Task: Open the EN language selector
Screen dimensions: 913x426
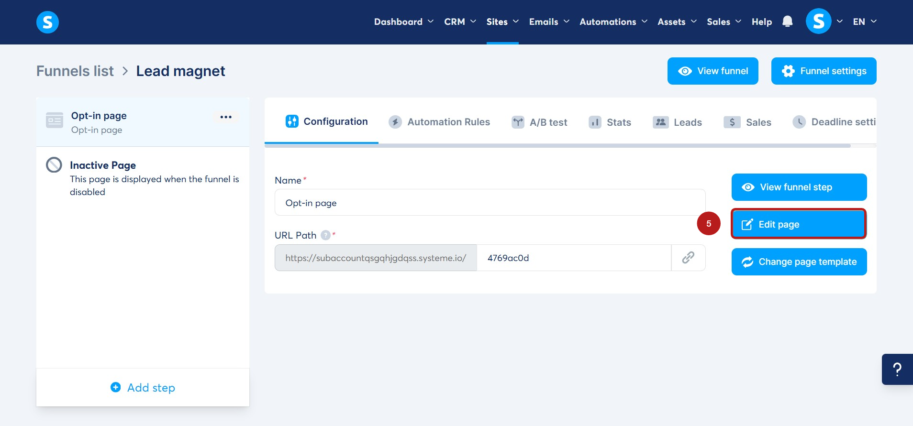Action: 865,22
